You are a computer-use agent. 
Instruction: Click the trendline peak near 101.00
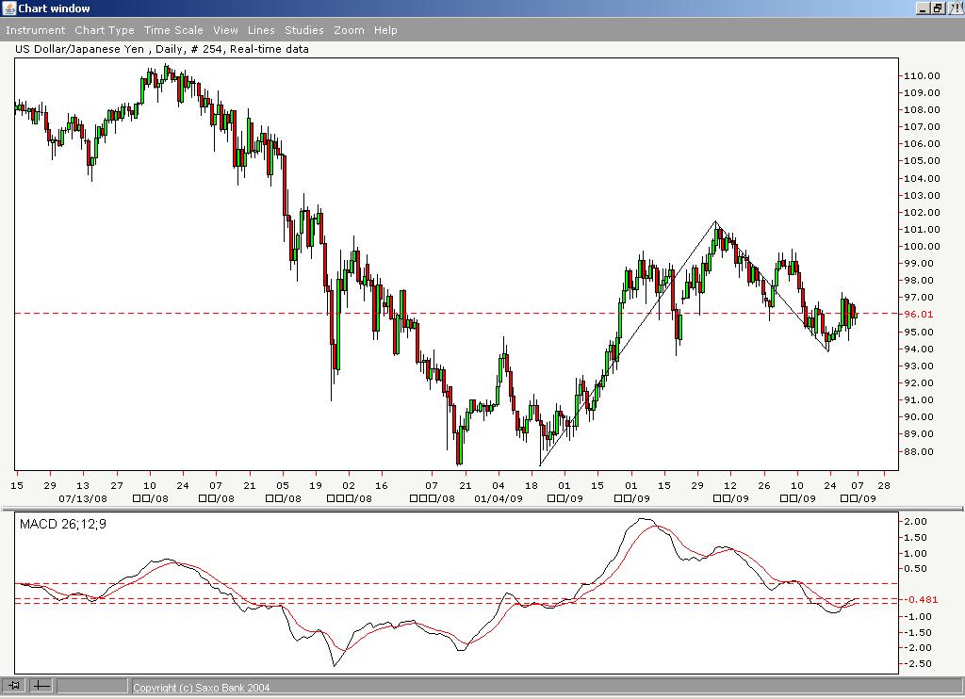715,221
